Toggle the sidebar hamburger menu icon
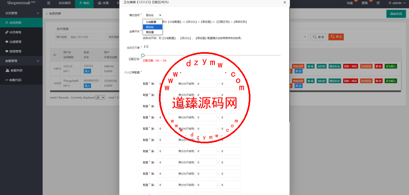 click(x=48, y=3)
